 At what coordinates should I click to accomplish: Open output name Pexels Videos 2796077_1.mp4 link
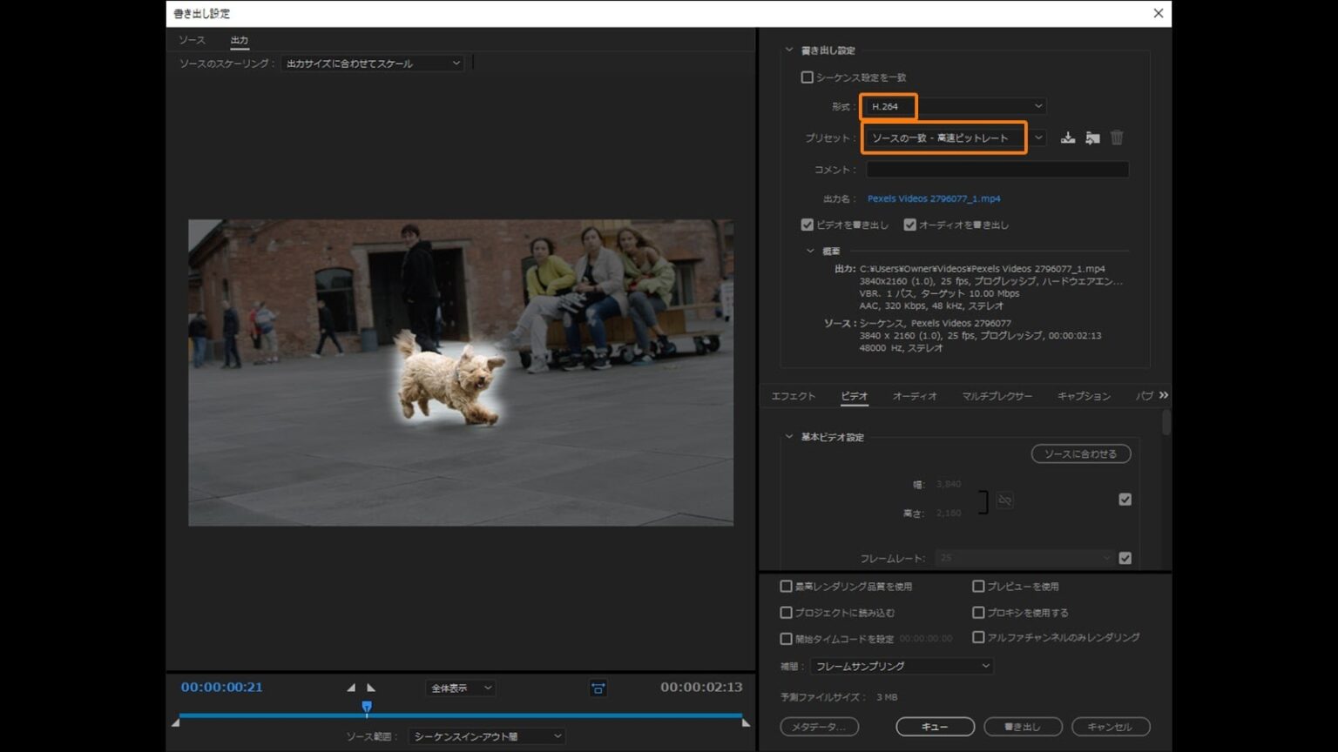(x=933, y=198)
